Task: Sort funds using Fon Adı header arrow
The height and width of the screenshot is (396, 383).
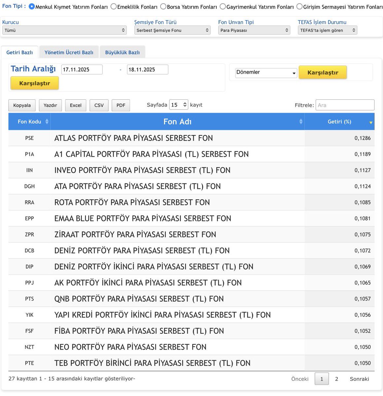Action: [x=300, y=121]
